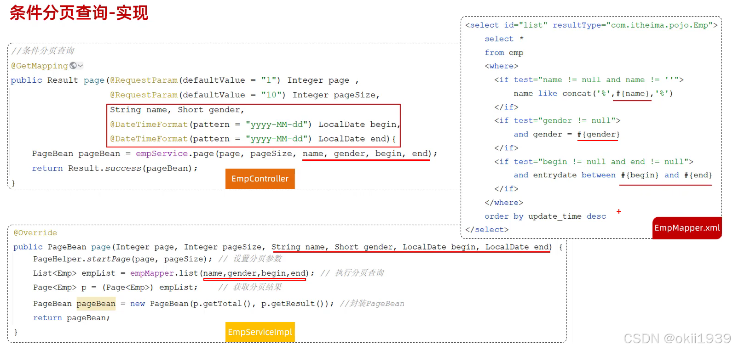Viewport: 733px width, 351px height.
Task: Click 'new PageBean(p.getTotal(), p.getResult());'
Action: click(232, 304)
